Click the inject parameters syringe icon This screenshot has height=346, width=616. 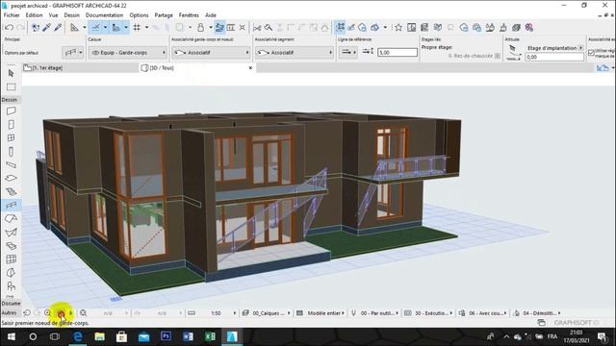tap(58, 28)
